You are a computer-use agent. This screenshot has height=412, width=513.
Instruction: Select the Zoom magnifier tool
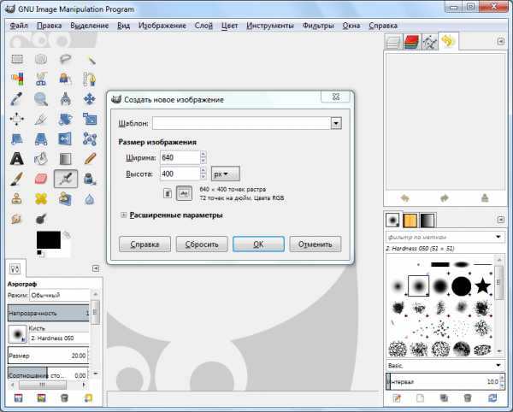pos(41,99)
